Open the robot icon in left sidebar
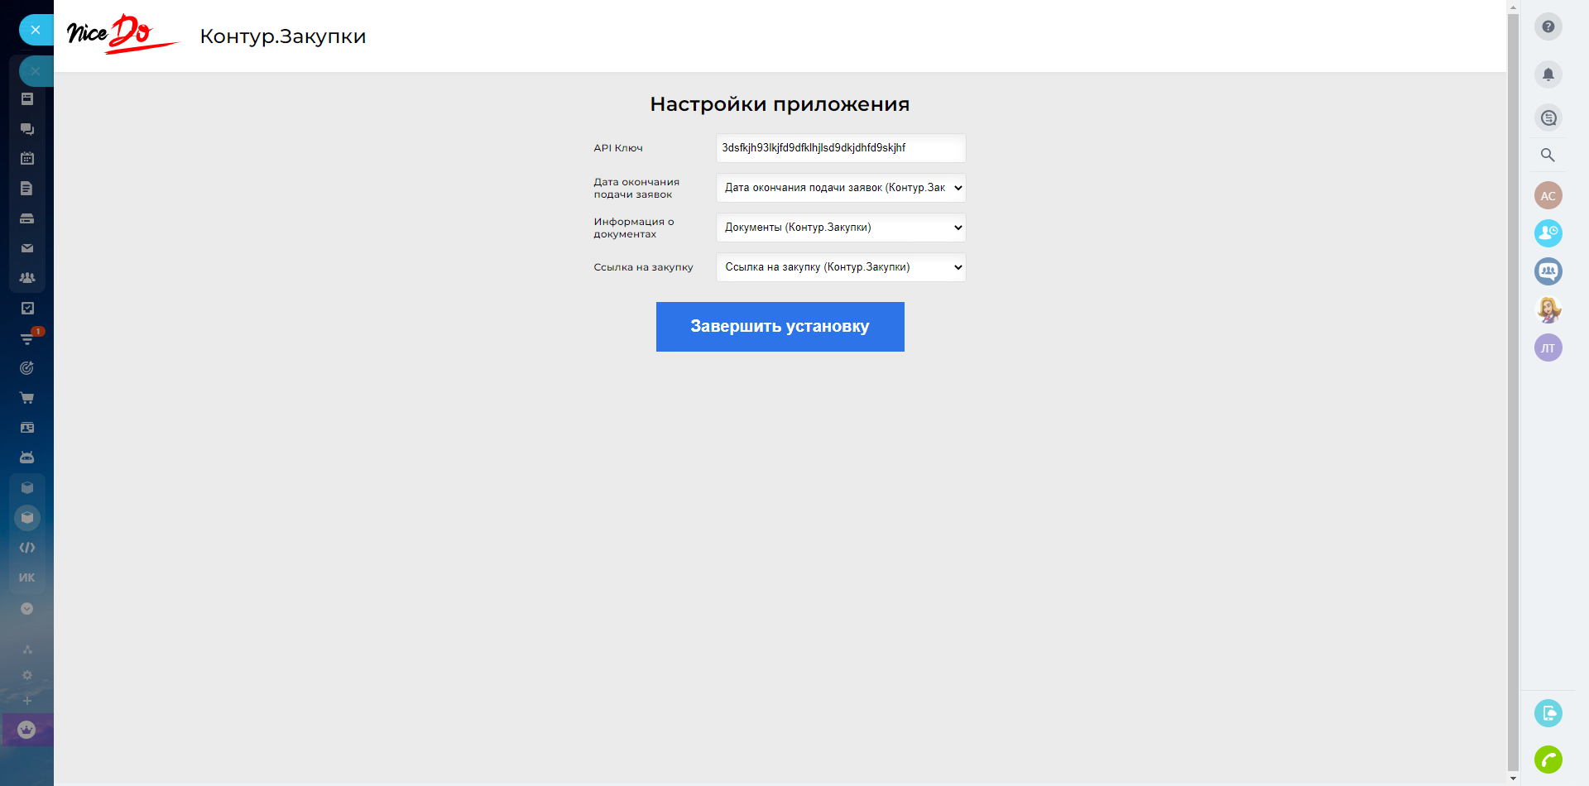Screen dimensions: 1589x786 tap(27, 458)
